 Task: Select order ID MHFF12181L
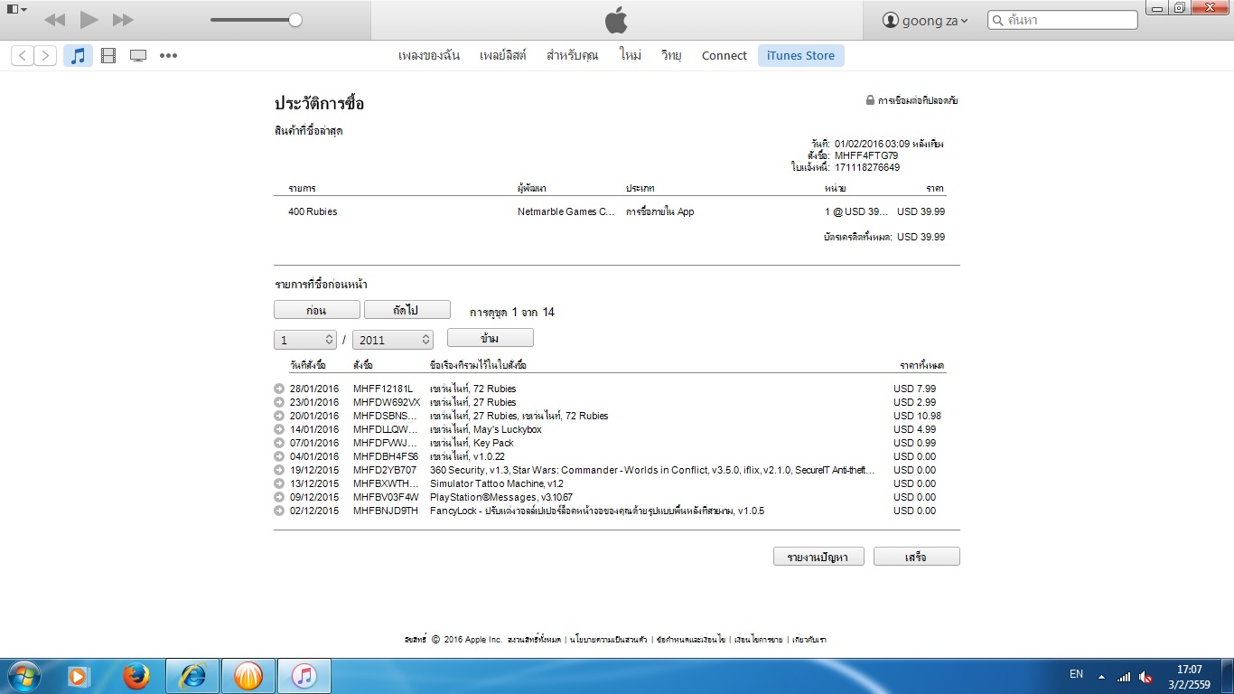[383, 389]
